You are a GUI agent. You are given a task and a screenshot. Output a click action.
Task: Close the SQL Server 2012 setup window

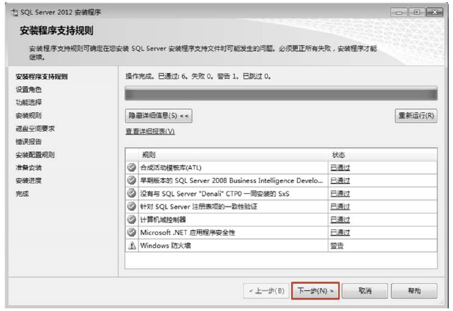click(434, 12)
